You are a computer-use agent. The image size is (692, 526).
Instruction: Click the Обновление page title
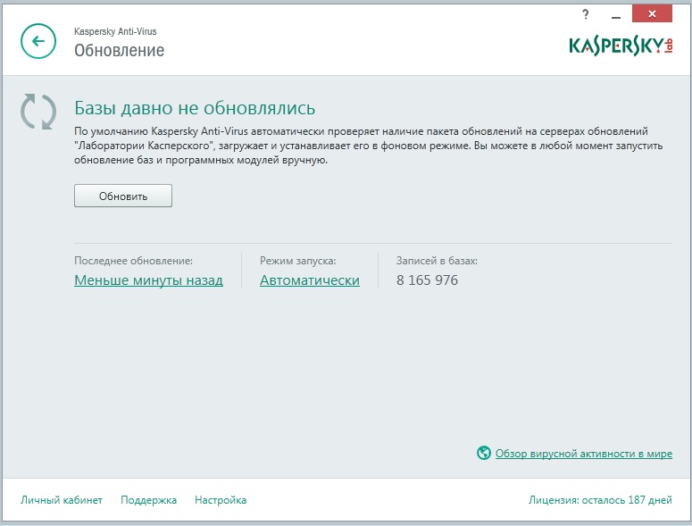pyautogui.click(x=119, y=50)
